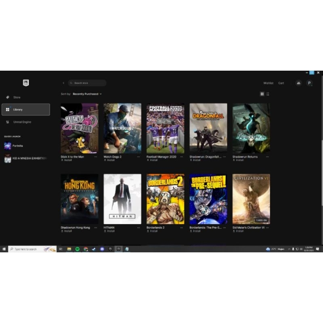The height and width of the screenshot is (323, 323).
Task: Show hidden system tray icons
Action: [x=289, y=249]
